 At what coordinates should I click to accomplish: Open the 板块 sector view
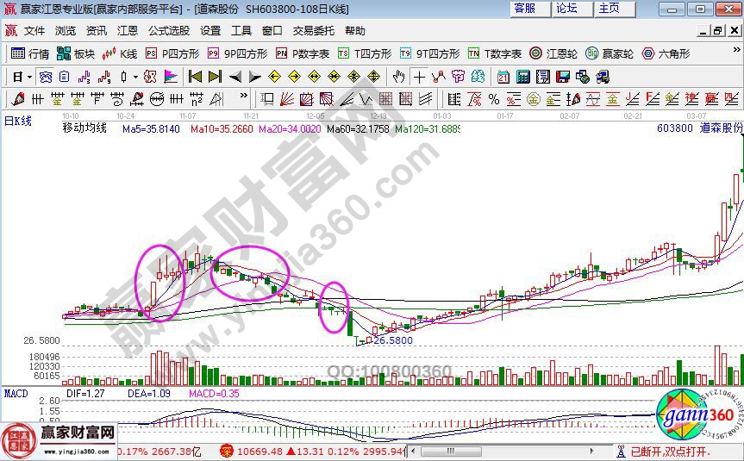pos(76,53)
